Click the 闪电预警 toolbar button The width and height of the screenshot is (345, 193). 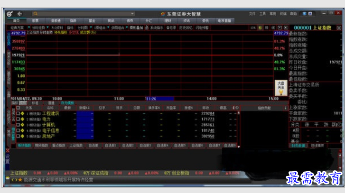point(202,28)
